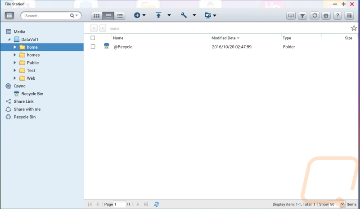Sort by Modified Date column header
This screenshot has height=209, width=360.
click(x=223, y=38)
